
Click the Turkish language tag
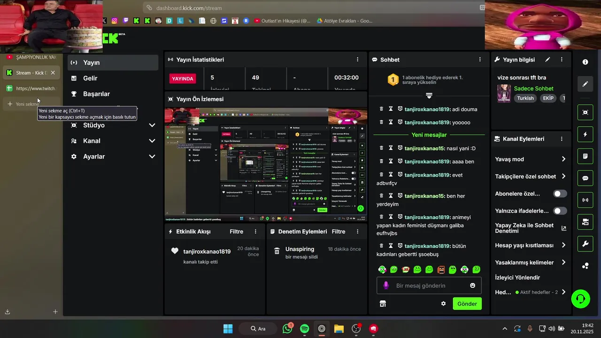pos(525,98)
